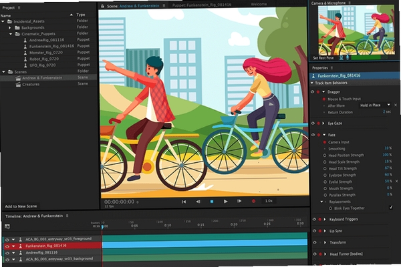Hide the AndrewRig_081116 timeline track
This screenshot has width=401, height=267.
pyautogui.click(x=7, y=253)
